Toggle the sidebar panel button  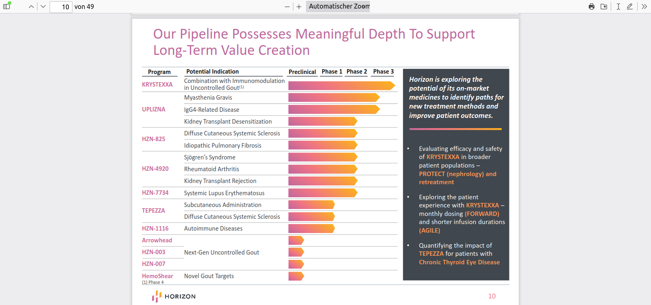point(7,7)
